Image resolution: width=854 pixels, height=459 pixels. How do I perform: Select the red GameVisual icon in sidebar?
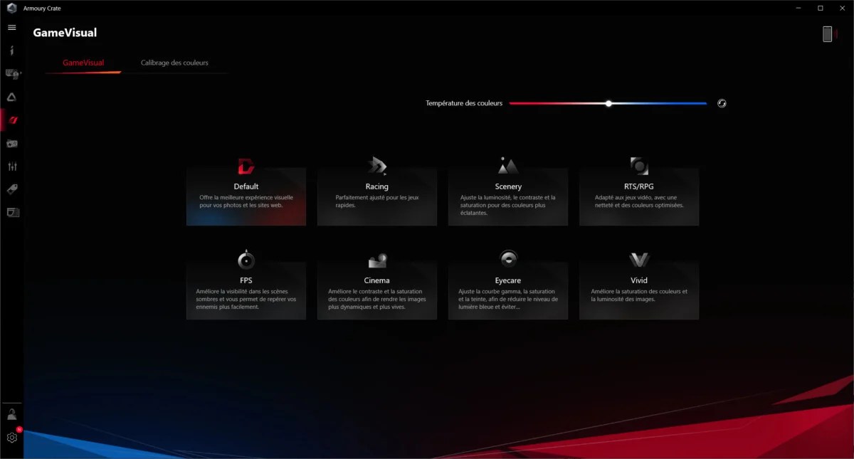[12, 120]
